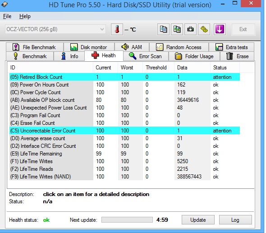The image size is (266, 233).
Task: Click the Worst column header
Action: point(130,68)
